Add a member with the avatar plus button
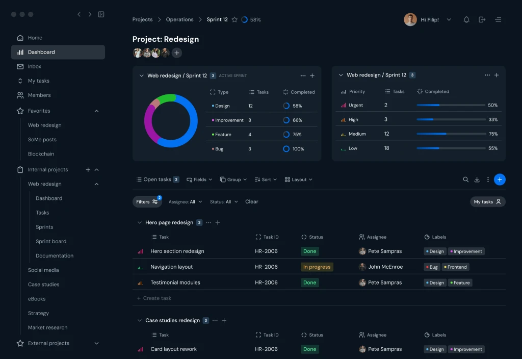522x359 pixels. click(x=177, y=53)
